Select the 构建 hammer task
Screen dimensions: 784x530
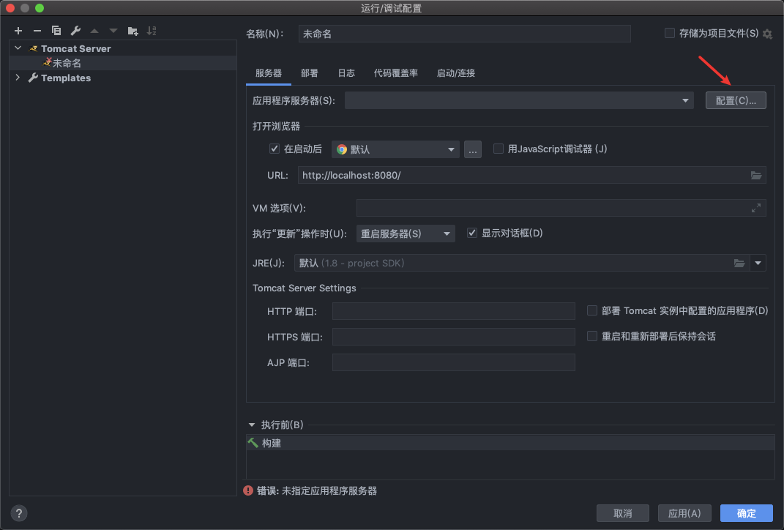(x=510, y=443)
